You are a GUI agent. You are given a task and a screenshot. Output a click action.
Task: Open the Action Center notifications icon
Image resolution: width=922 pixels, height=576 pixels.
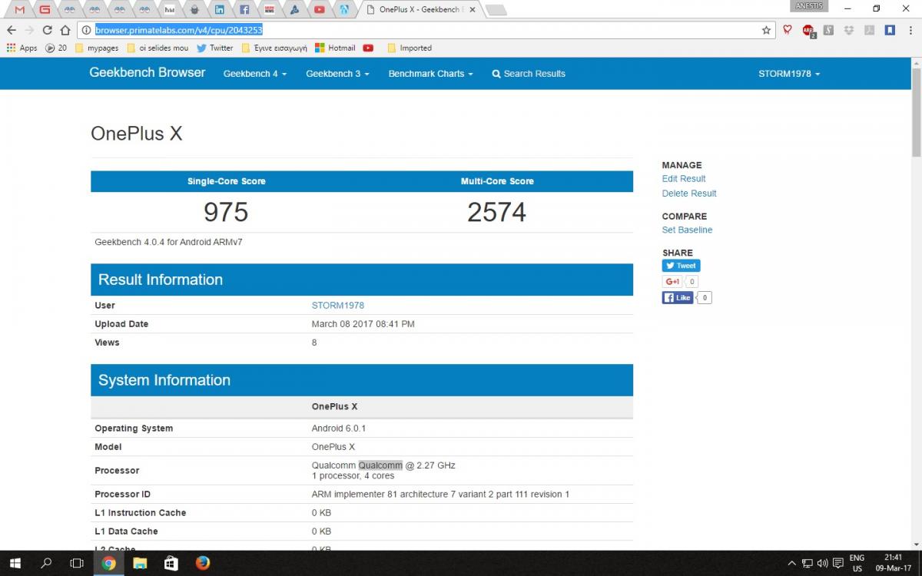click(x=837, y=563)
